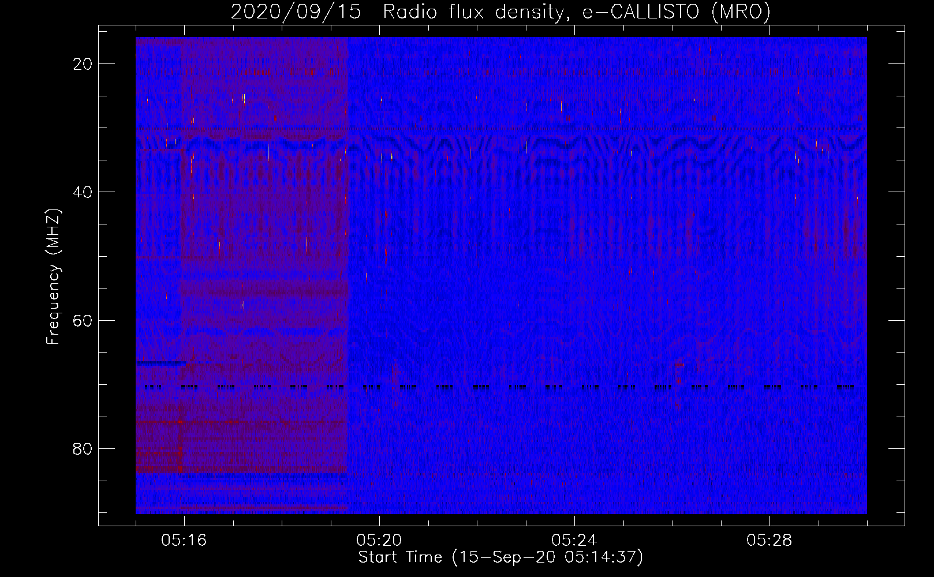The image size is (934, 577).
Task: Click the date "2020/09/15" in the title
Action: click(296, 12)
